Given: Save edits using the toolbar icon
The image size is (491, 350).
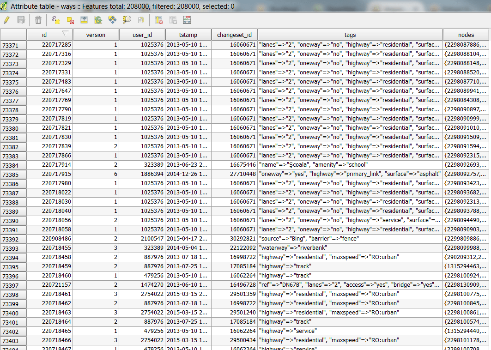Looking at the screenshot, I should point(22,20).
